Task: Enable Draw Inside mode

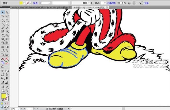Action: [x=8, y=107]
